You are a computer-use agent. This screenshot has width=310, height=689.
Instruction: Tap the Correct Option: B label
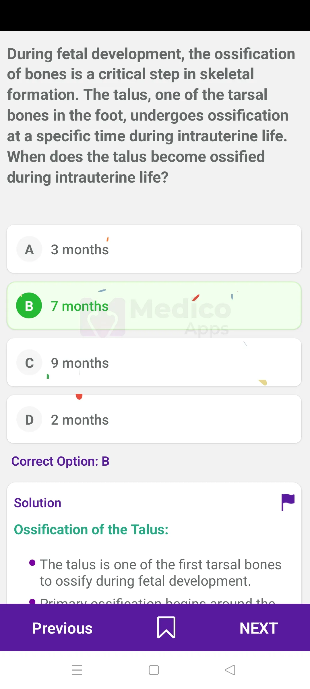[60, 461]
